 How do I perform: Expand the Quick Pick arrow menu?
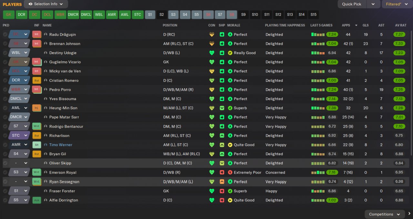373,4
